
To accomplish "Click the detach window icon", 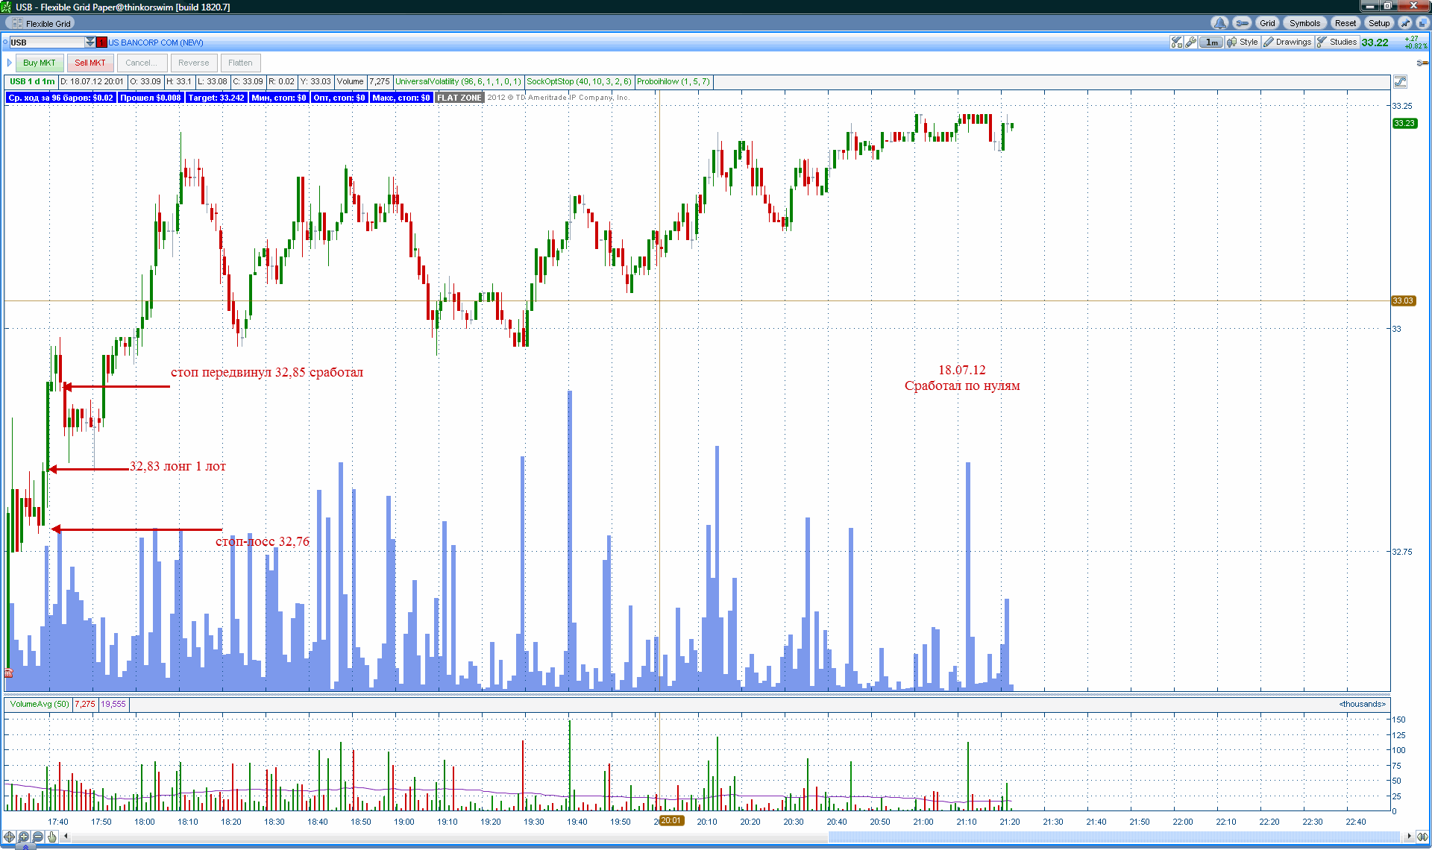I will 1422,23.
